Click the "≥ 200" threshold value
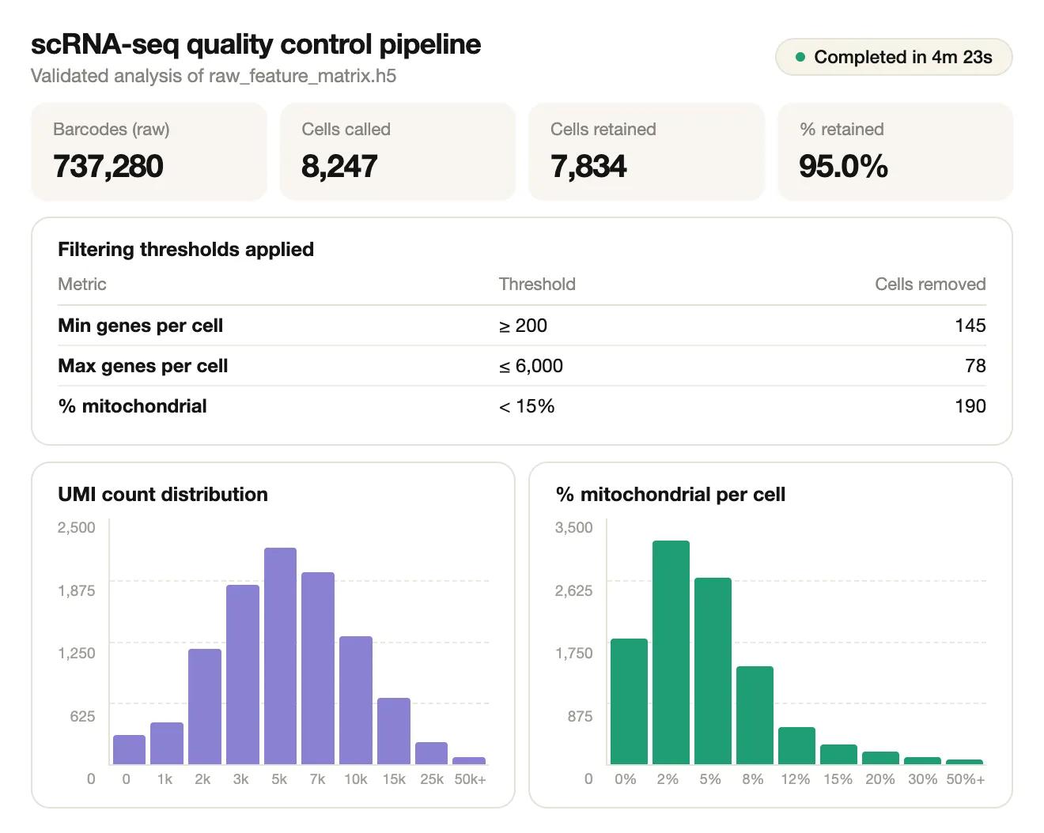This screenshot has height=833, width=1044. (523, 326)
